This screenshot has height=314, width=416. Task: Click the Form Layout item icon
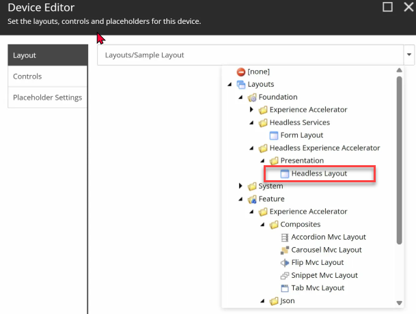pyautogui.click(x=274, y=135)
